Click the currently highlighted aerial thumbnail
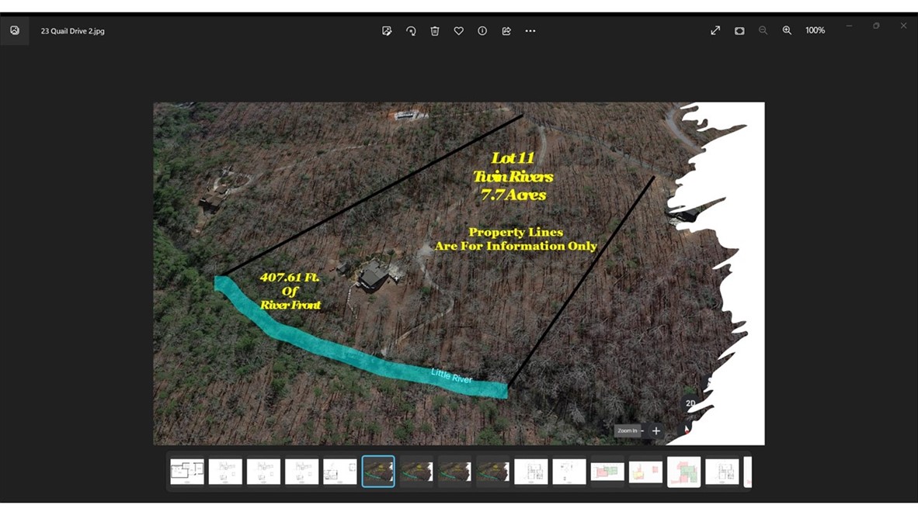This screenshot has width=918, height=515. click(378, 472)
